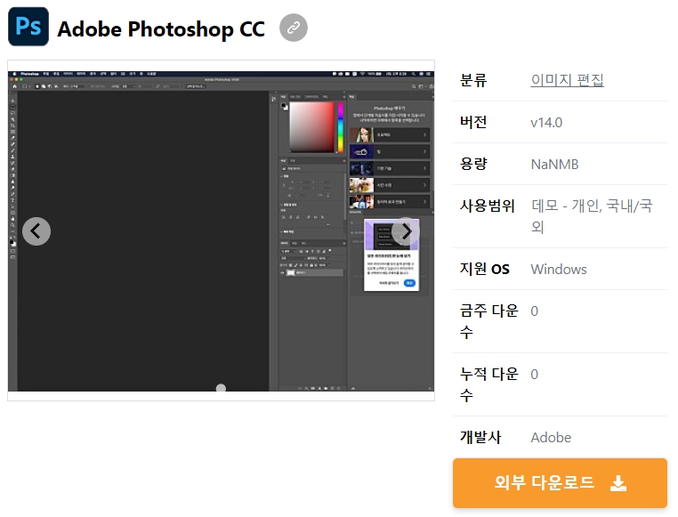Select the carousel indicator dot below screenshot
The height and width of the screenshot is (517, 678).
pyautogui.click(x=221, y=388)
